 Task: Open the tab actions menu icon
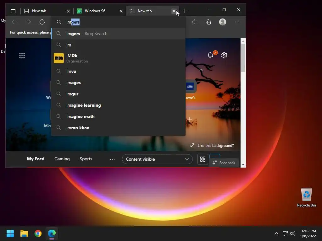click(13, 11)
